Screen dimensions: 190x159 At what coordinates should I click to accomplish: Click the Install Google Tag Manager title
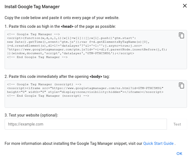point(32,7)
